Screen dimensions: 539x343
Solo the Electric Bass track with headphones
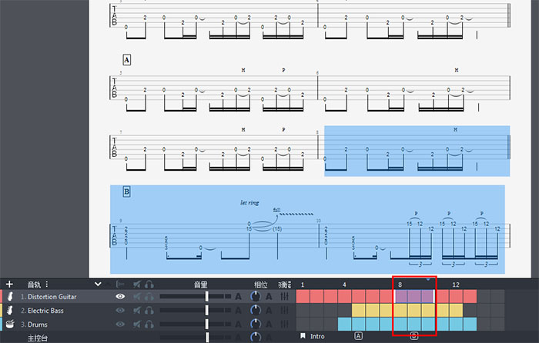[150, 310]
